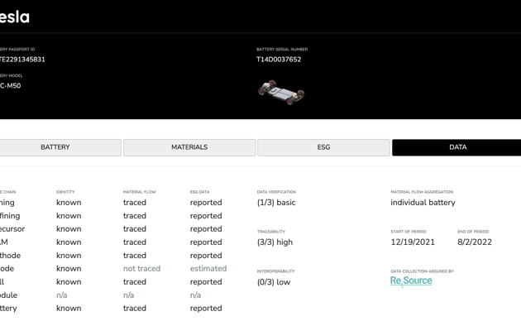Click the '(0/3) low' interoperability value
The image size is (521, 326).
point(274,282)
